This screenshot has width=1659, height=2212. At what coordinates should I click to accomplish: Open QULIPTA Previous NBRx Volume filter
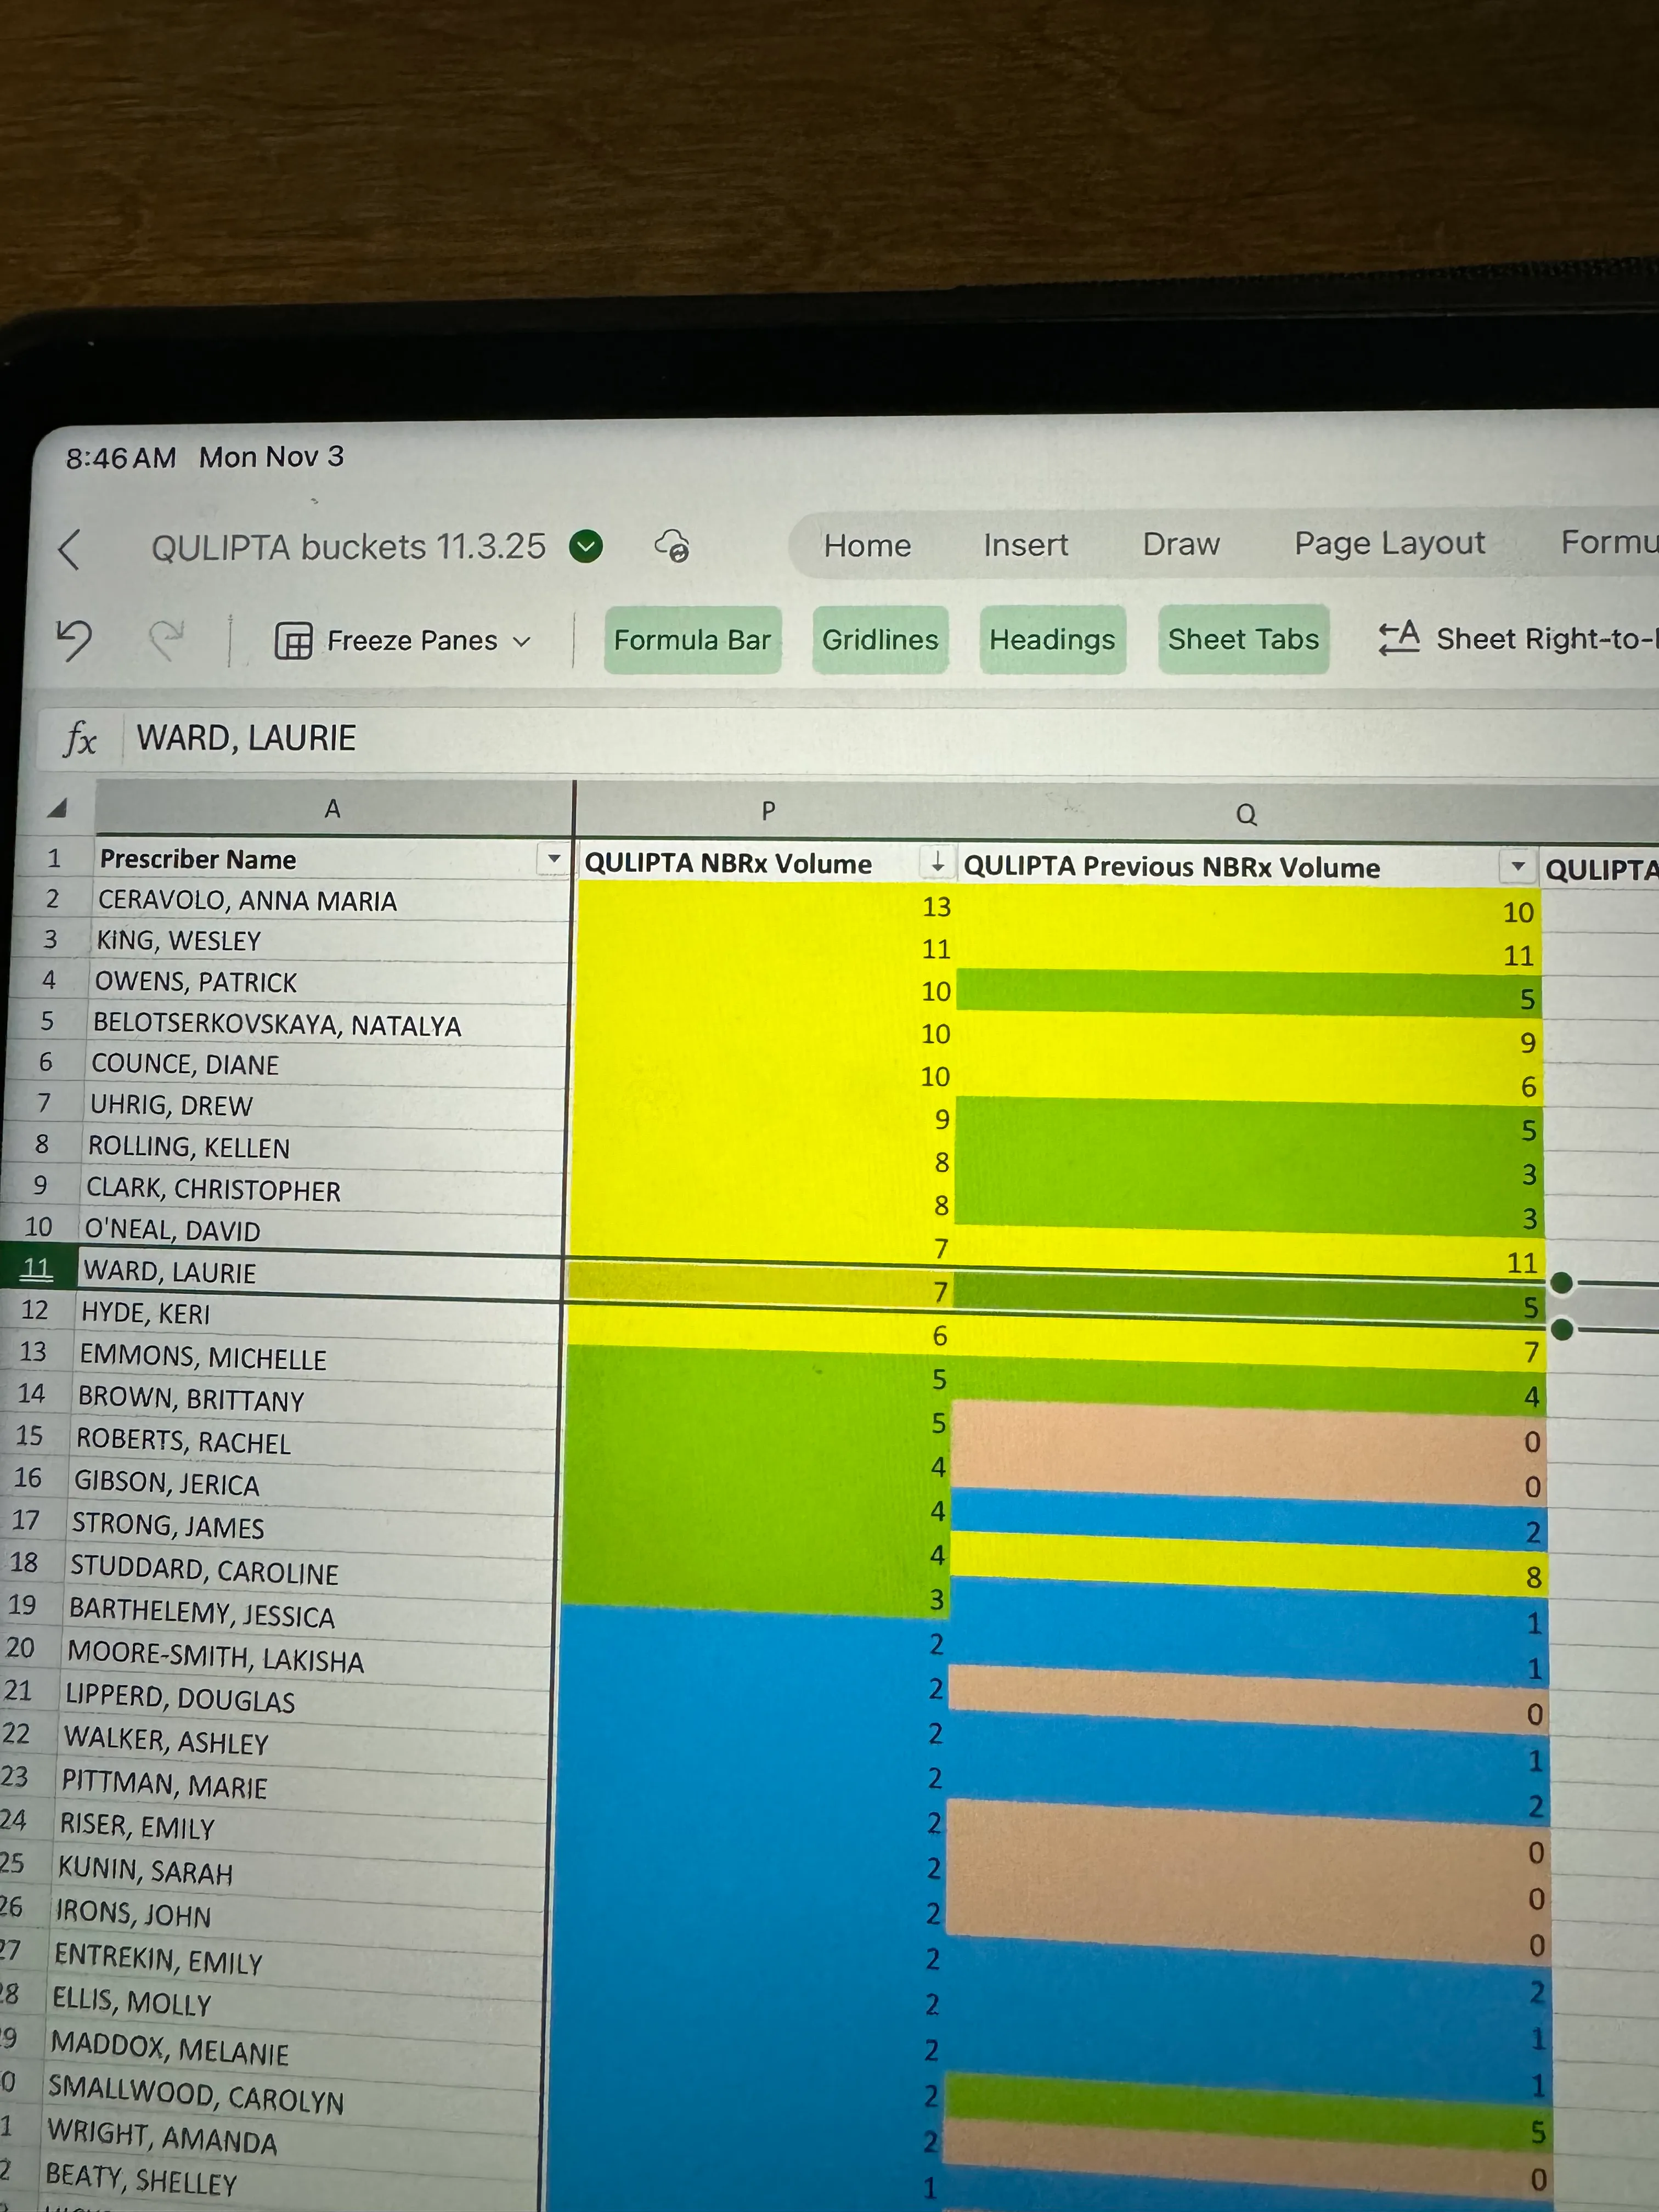(x=1517, y=866)
